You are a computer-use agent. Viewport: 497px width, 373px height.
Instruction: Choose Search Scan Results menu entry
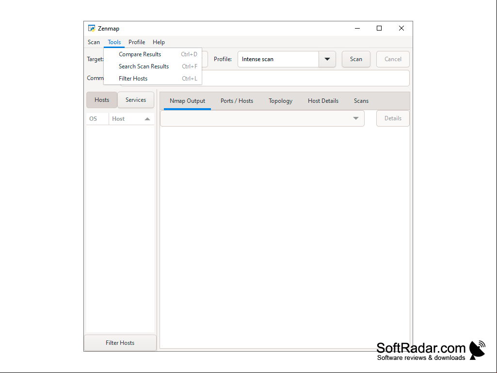coord(153,66)
